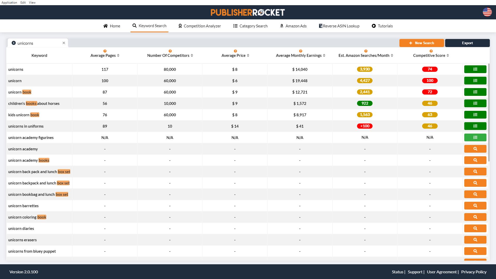Viewport: 496px width, 279px height.
Task: Select the "unicorns" search results tab
Action: point(38,43)
